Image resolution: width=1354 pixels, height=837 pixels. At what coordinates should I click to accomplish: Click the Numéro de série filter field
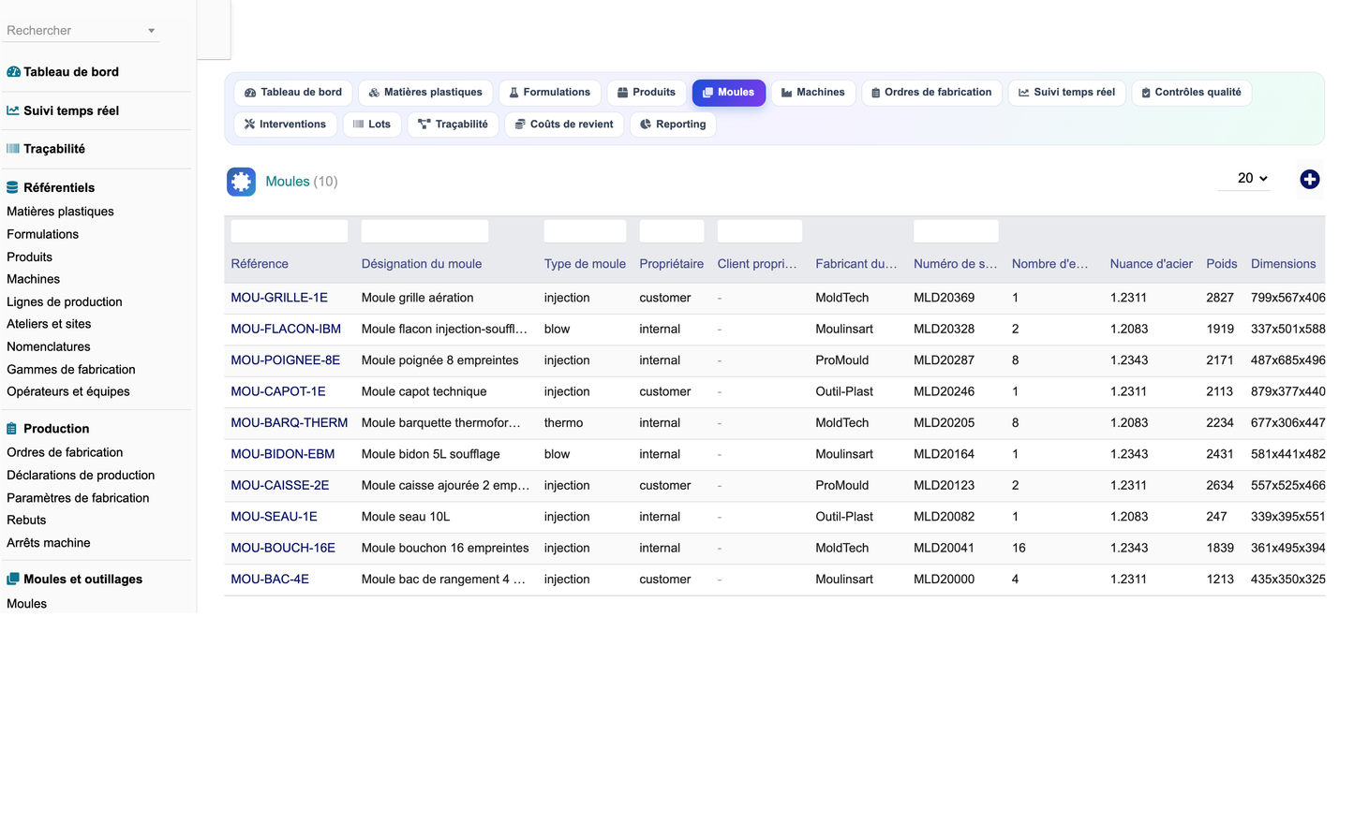click(x=956, y=231)
